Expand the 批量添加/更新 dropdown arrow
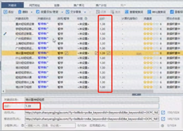Viewport: 183px width, 131px height. tap(62, 12)
